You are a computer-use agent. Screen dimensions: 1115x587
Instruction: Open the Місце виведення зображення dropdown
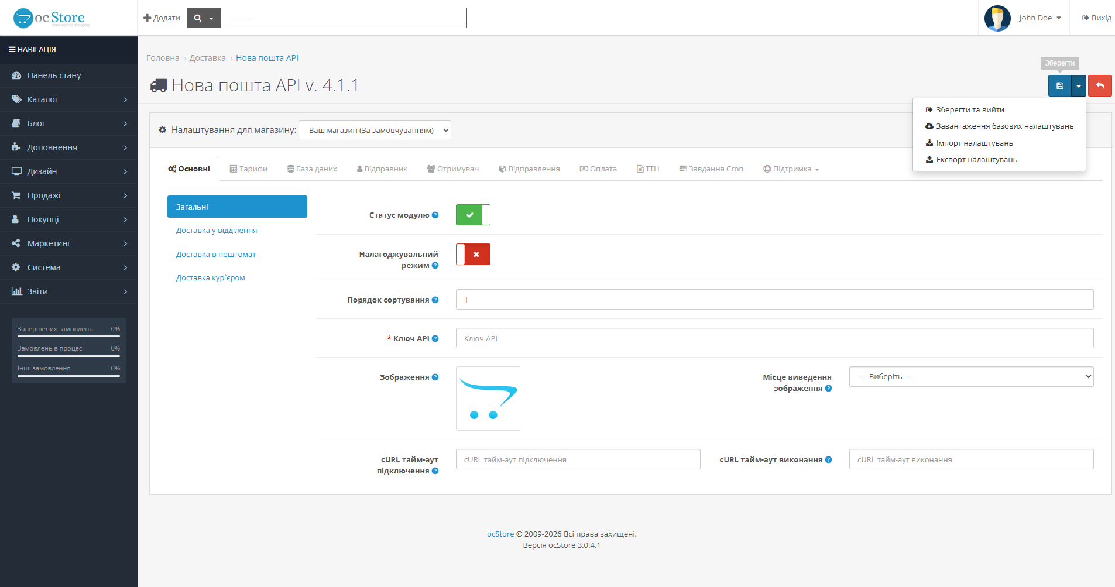[971, 377]
